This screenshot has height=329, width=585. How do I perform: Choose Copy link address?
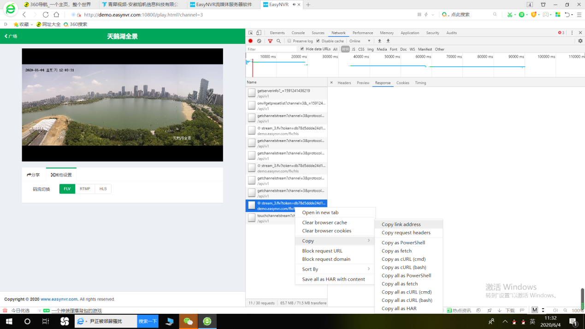[408, 224]
